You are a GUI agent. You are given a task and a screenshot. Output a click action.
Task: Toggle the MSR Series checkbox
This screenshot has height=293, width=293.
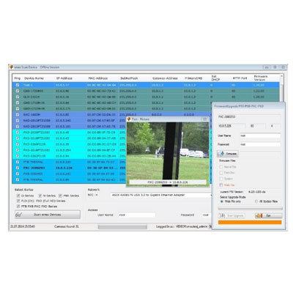pos(60,196)
